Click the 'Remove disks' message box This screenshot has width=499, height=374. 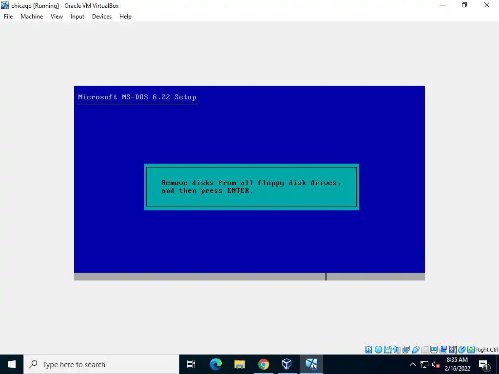coord(251,187)
